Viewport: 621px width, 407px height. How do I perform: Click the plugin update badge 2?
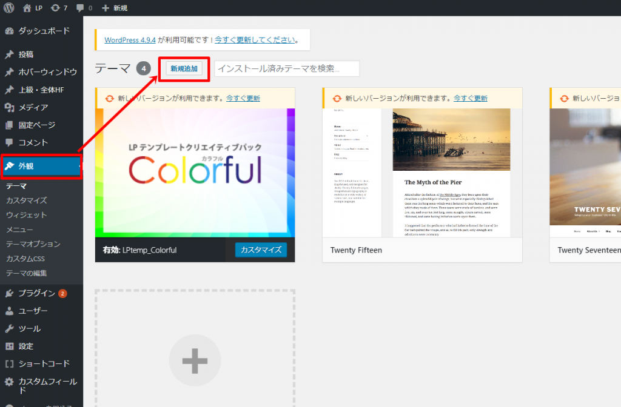tap(62, 294)
